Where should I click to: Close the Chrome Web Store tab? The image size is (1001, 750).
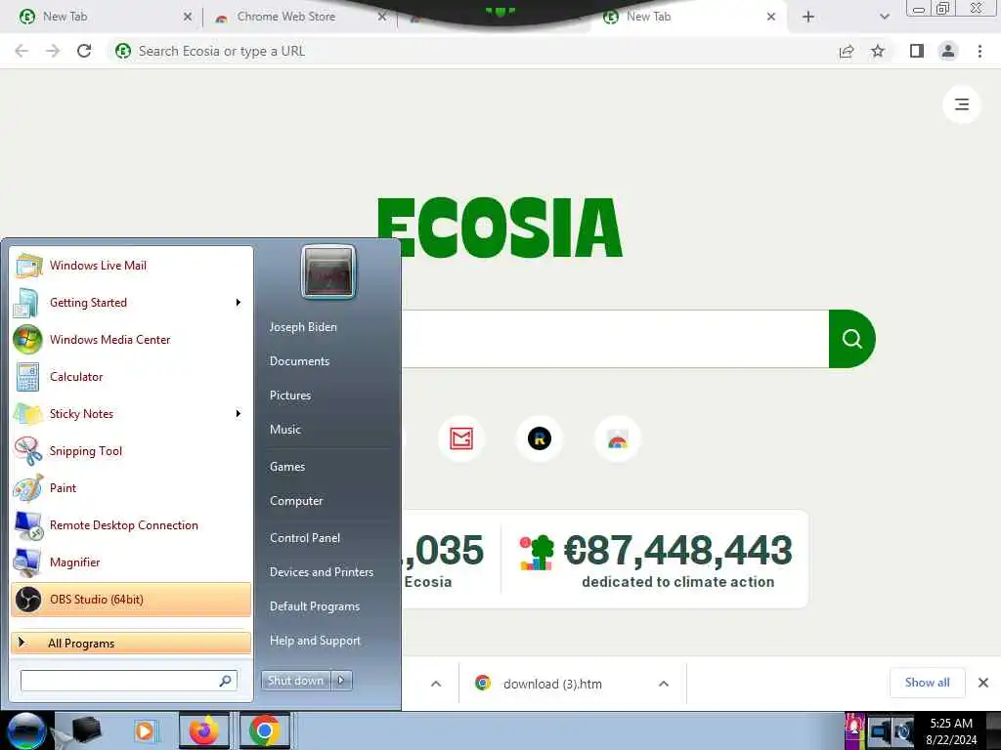coord(382,17)
